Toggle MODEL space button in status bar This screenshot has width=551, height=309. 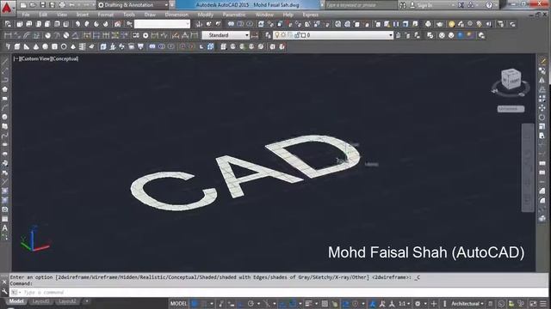tap(178, 304)
